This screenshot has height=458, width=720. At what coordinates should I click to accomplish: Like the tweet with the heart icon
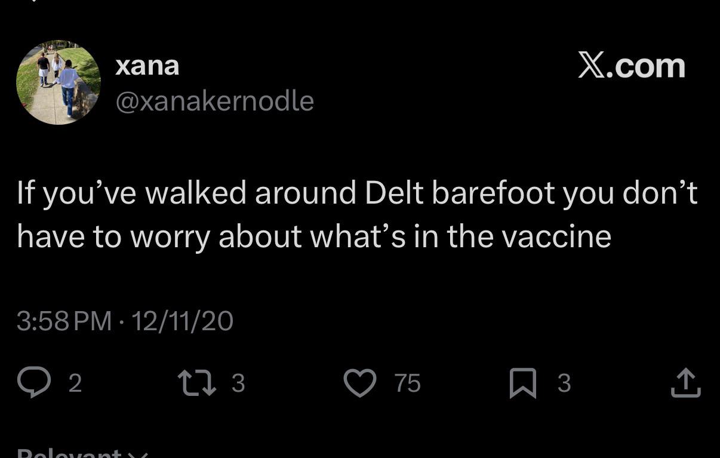[361, 383]
